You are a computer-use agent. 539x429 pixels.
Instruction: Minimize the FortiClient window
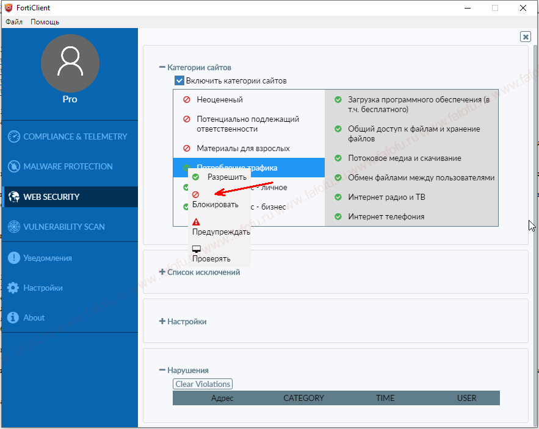click(468, 8)
